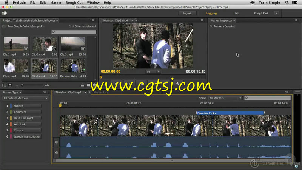The width and height of the screenshot is (302, 170).
Task: Click the Creative Cloud menu bar icon
Action: tap(253, 3)
